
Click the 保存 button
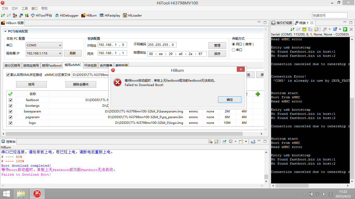coord(217,54)
